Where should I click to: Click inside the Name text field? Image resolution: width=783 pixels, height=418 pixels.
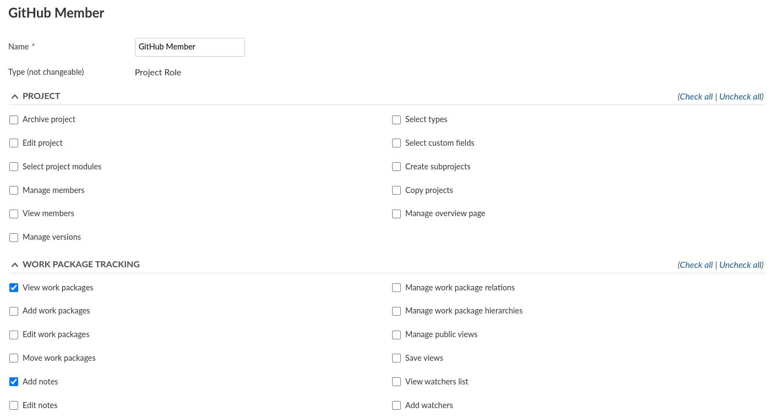(189, 47)
